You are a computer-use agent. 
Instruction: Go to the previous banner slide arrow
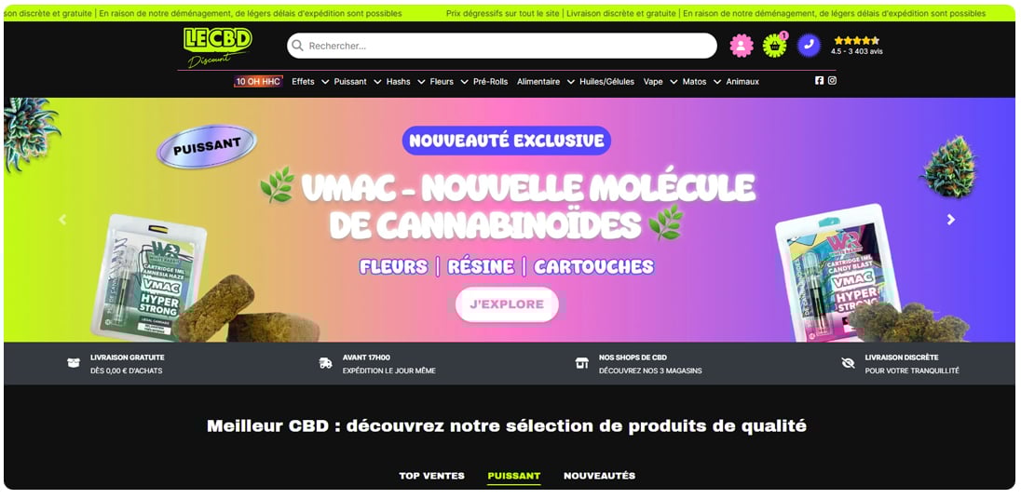click(62, 220)
